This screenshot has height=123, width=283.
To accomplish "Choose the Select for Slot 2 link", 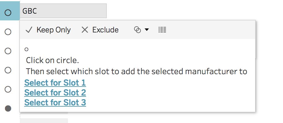I will [x=55, y=93].
